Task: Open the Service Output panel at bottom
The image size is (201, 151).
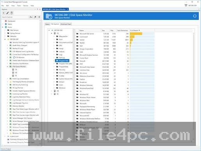Action: (6, 149)
